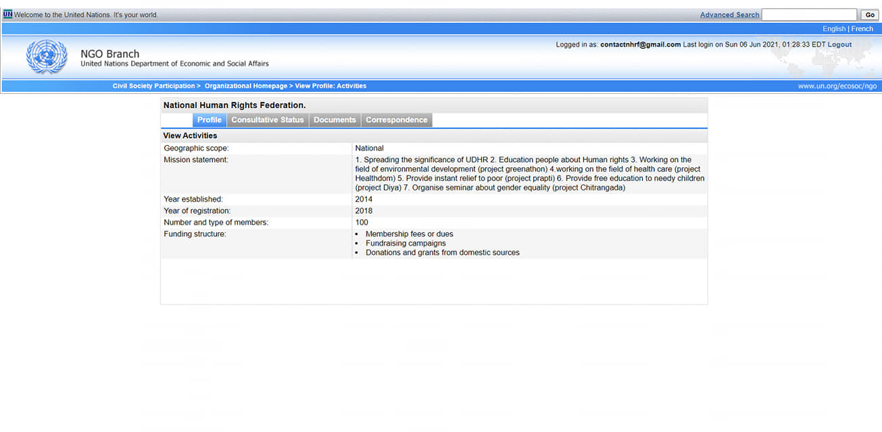
Task: Click United Nations Department of Economic text
Action: pyautogui.click(x=174, y=64)
